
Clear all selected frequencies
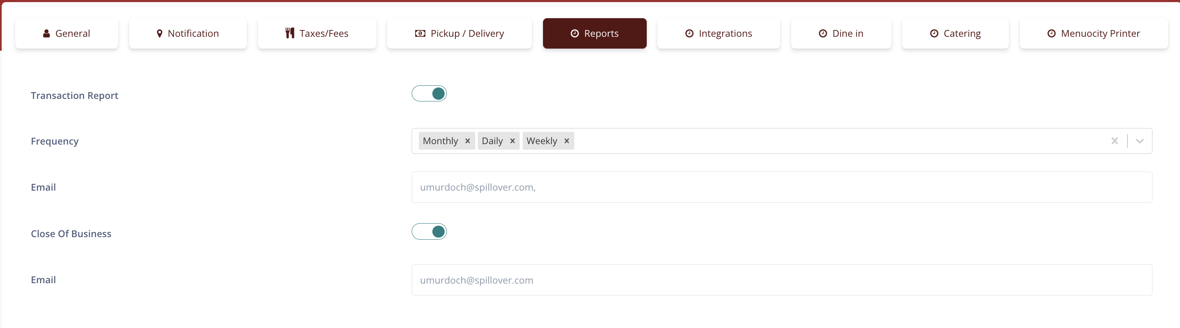pyautogui.click(x=1114, y=141)
